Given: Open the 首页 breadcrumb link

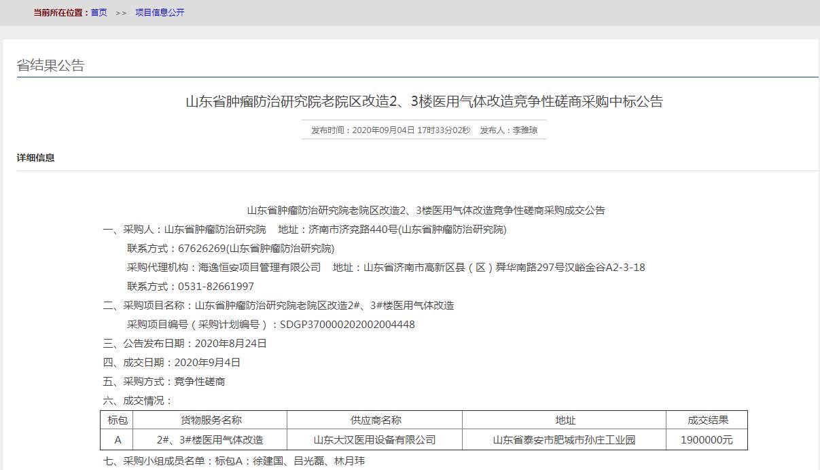Looking at the screenshot, I should [x=99, y=12].
